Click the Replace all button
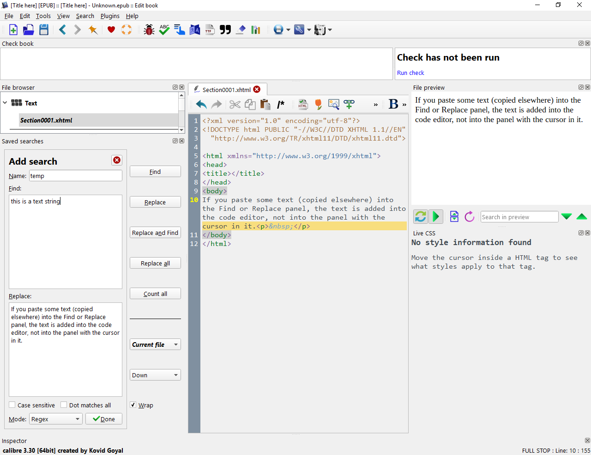591x455 pixels. pos(155,263)
